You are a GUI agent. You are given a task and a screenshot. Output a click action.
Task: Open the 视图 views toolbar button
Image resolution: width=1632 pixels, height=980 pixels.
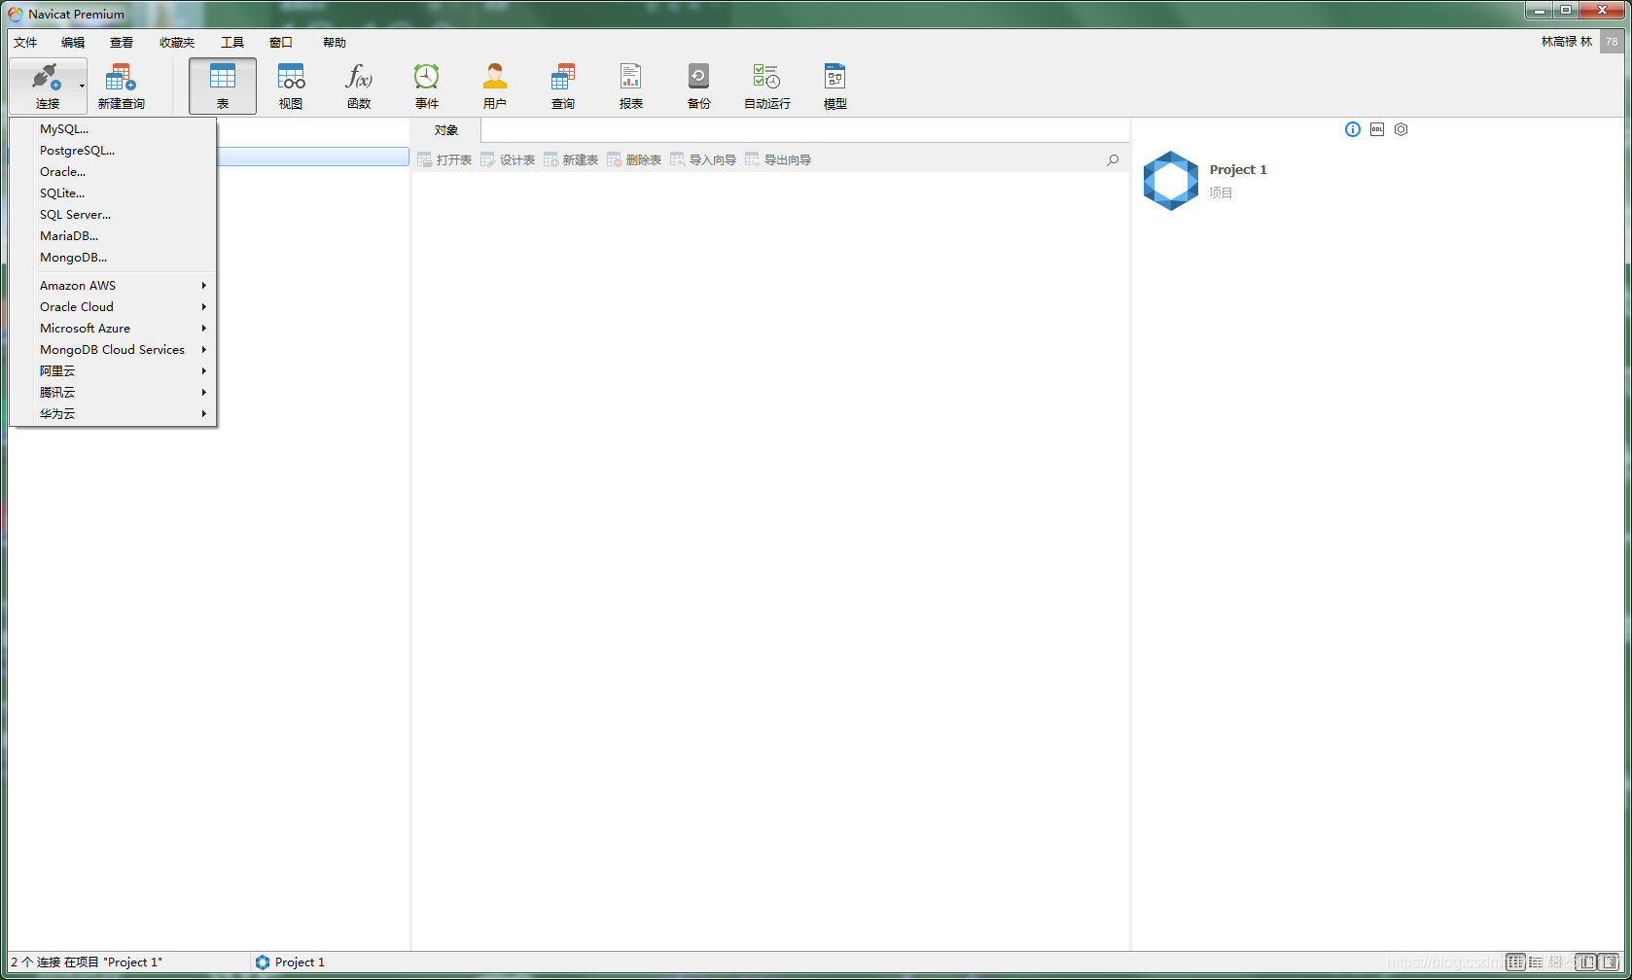pos(291,86)
